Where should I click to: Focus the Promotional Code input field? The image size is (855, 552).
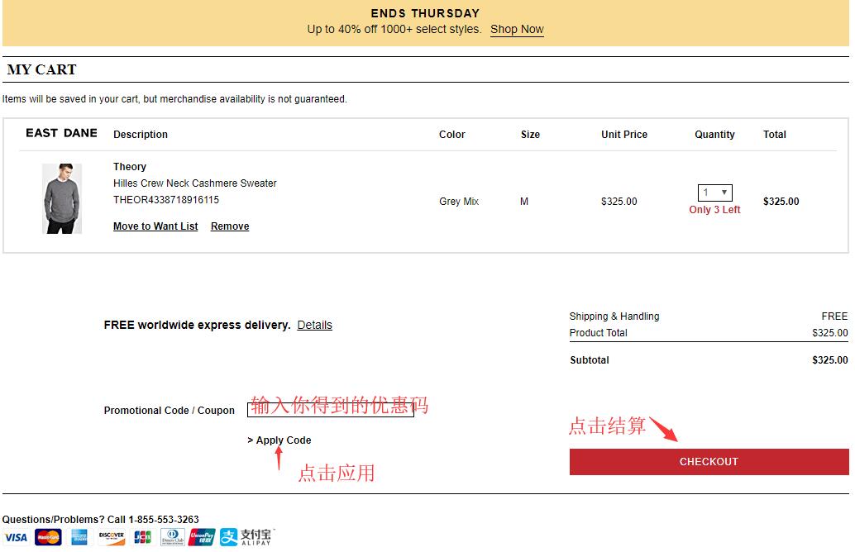(330, 409)
